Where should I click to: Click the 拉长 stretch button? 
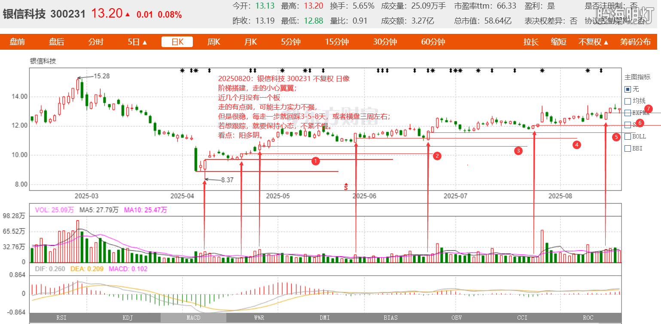pyautogui.click(x=531, y=42)
